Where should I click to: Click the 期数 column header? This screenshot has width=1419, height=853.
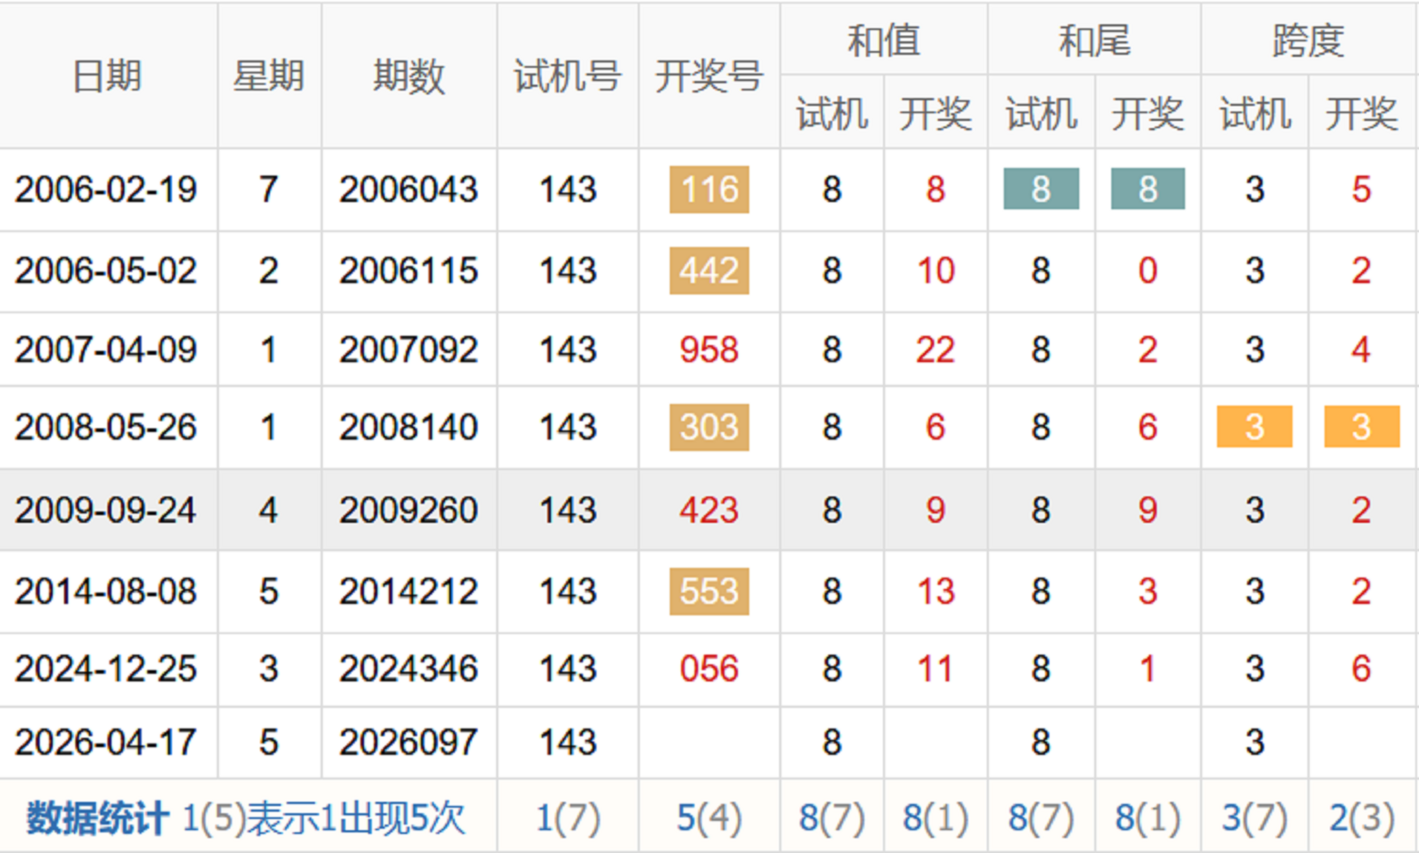click(x=409, y=77)
